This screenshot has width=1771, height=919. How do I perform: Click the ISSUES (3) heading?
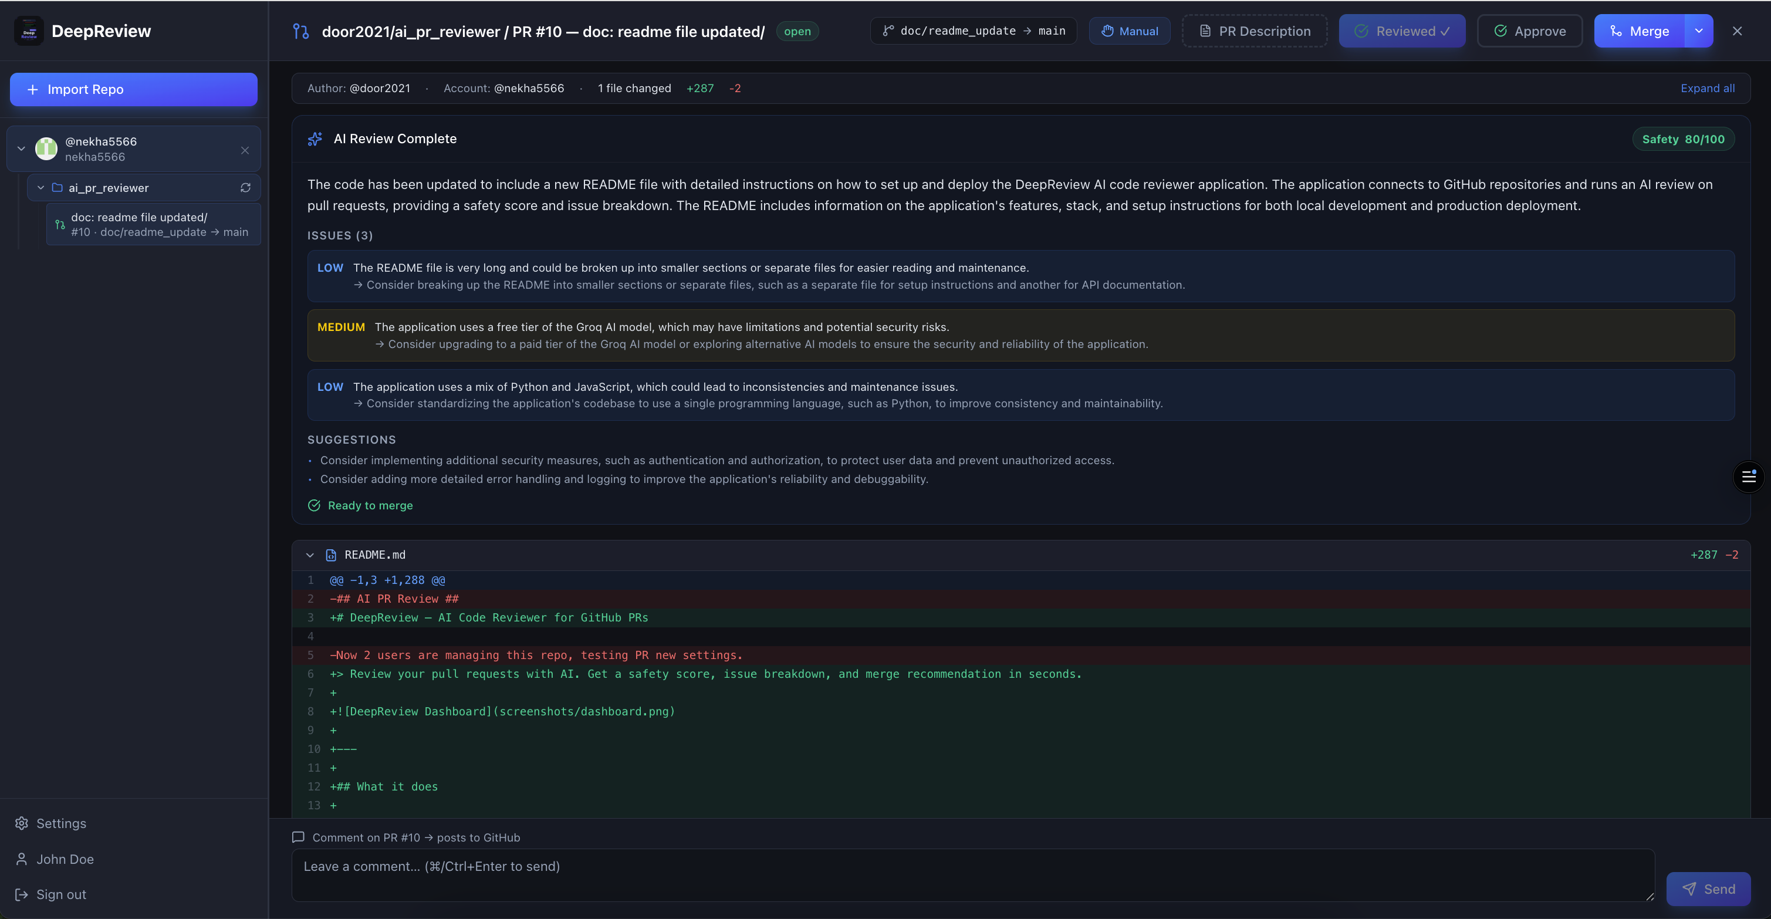340,235
